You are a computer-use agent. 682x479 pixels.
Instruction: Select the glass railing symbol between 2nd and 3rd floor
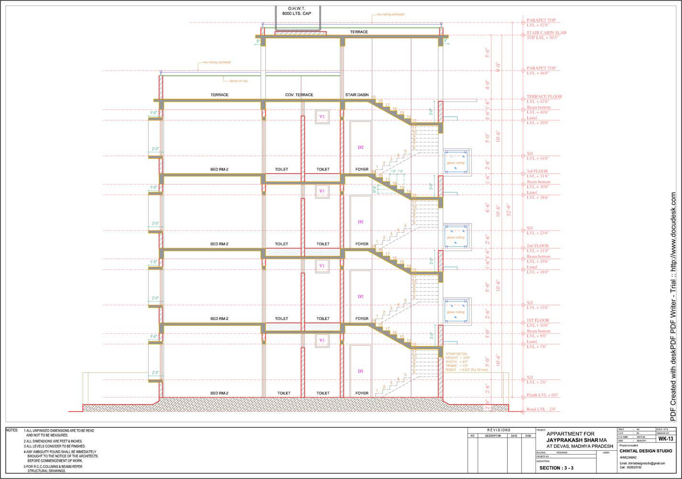click(x=455, y=235)
